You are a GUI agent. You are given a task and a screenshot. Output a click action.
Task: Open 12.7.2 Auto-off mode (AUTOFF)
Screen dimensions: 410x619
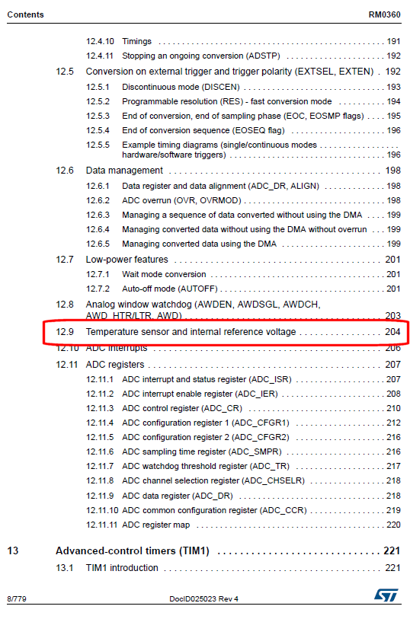pyautogui.click(x=243, y=289)
